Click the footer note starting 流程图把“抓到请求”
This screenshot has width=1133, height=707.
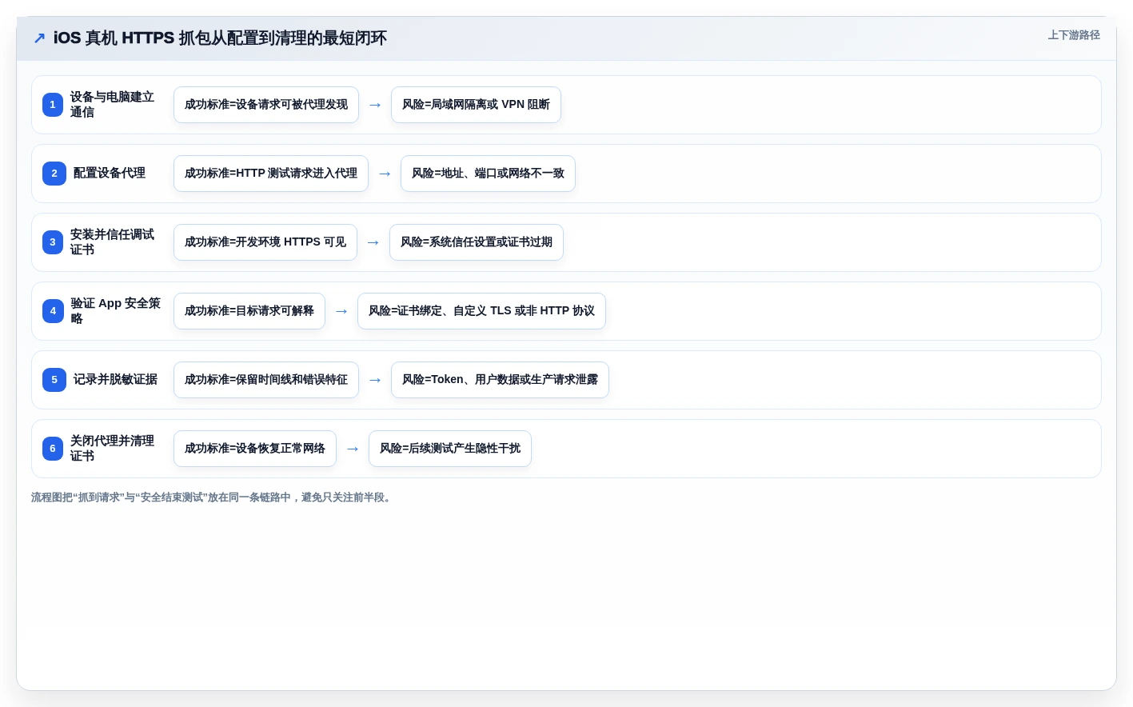[x=213, y=497]
